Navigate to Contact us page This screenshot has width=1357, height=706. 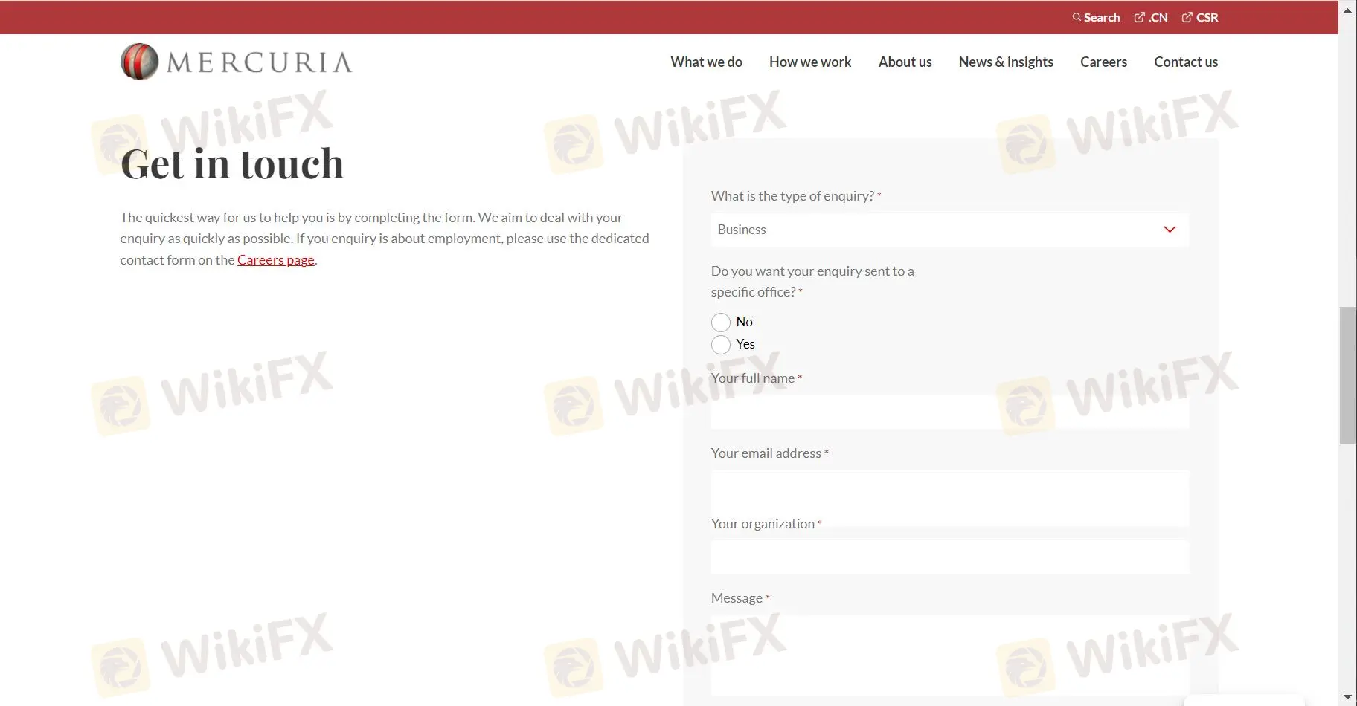pyautogui.click(x=1185, y=62)
